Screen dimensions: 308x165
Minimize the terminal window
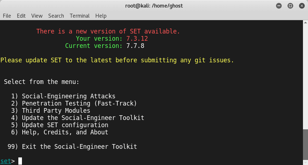[x=279, y=6]
